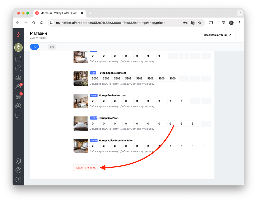The width and height of the screenshot is (257, 202).
Task: Open the Chrome three-dot menu
Action: click(239, 23)
